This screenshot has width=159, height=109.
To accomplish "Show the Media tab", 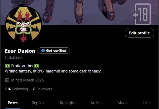I will pyautogui.click(x=123, y=103).
